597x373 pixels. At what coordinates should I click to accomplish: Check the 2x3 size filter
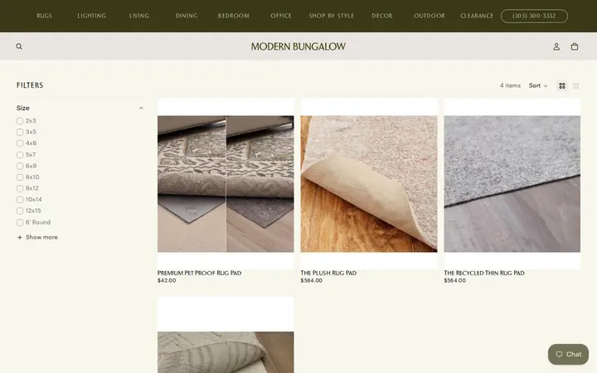tap(20, 121)
